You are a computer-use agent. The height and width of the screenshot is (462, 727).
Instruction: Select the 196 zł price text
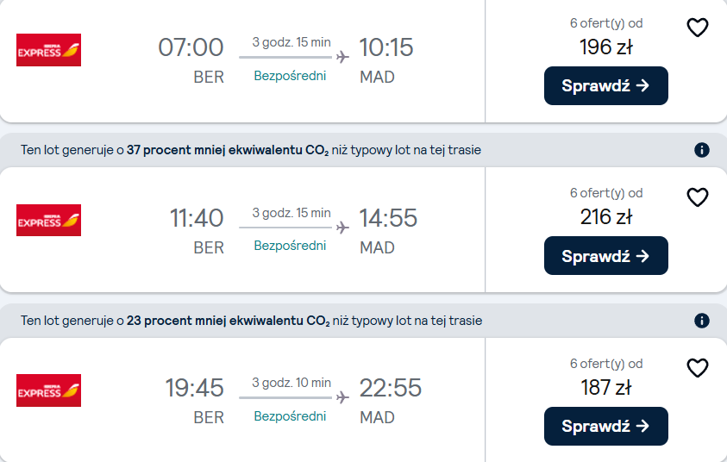[606, 47]
